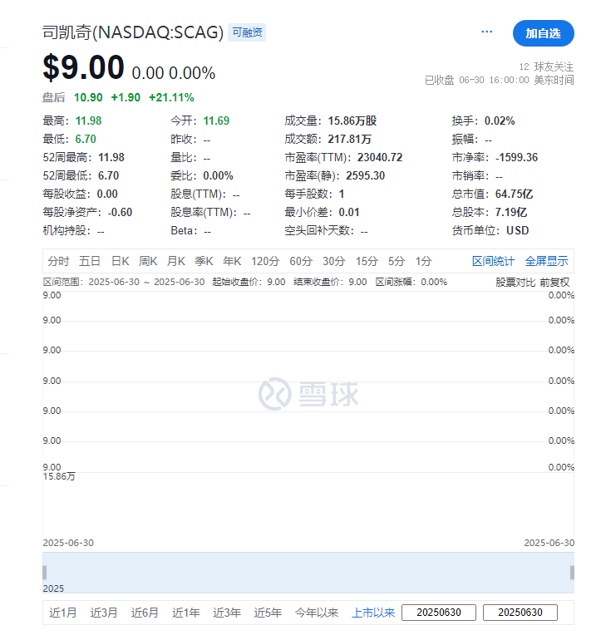596x635 pixels.
Task: Click the 加自选 button
Action: coord(543,33)
